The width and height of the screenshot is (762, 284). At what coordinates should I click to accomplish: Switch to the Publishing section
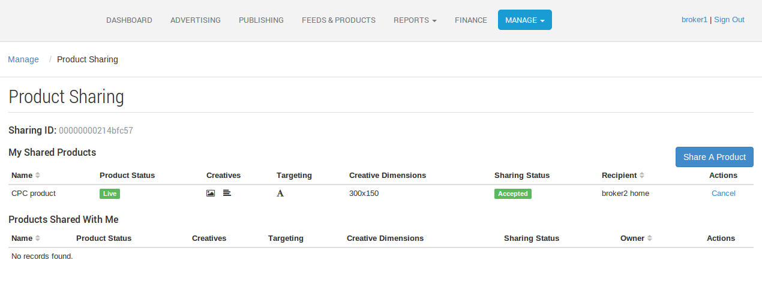click(261, 20)
